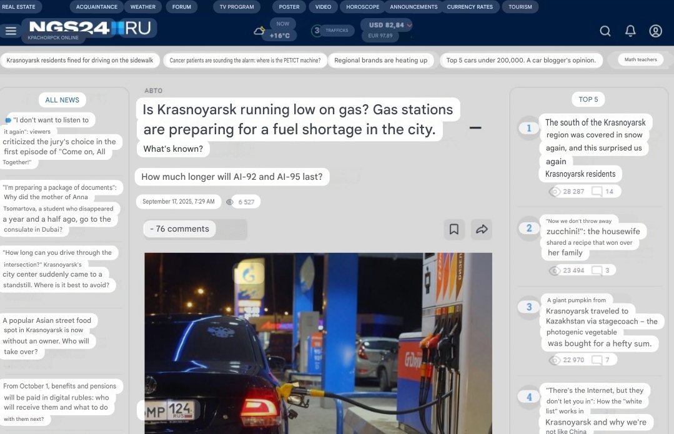Screen dimensions: 674x434
Task: Click the NGS24.RU logo
Action: click(89, 28)
